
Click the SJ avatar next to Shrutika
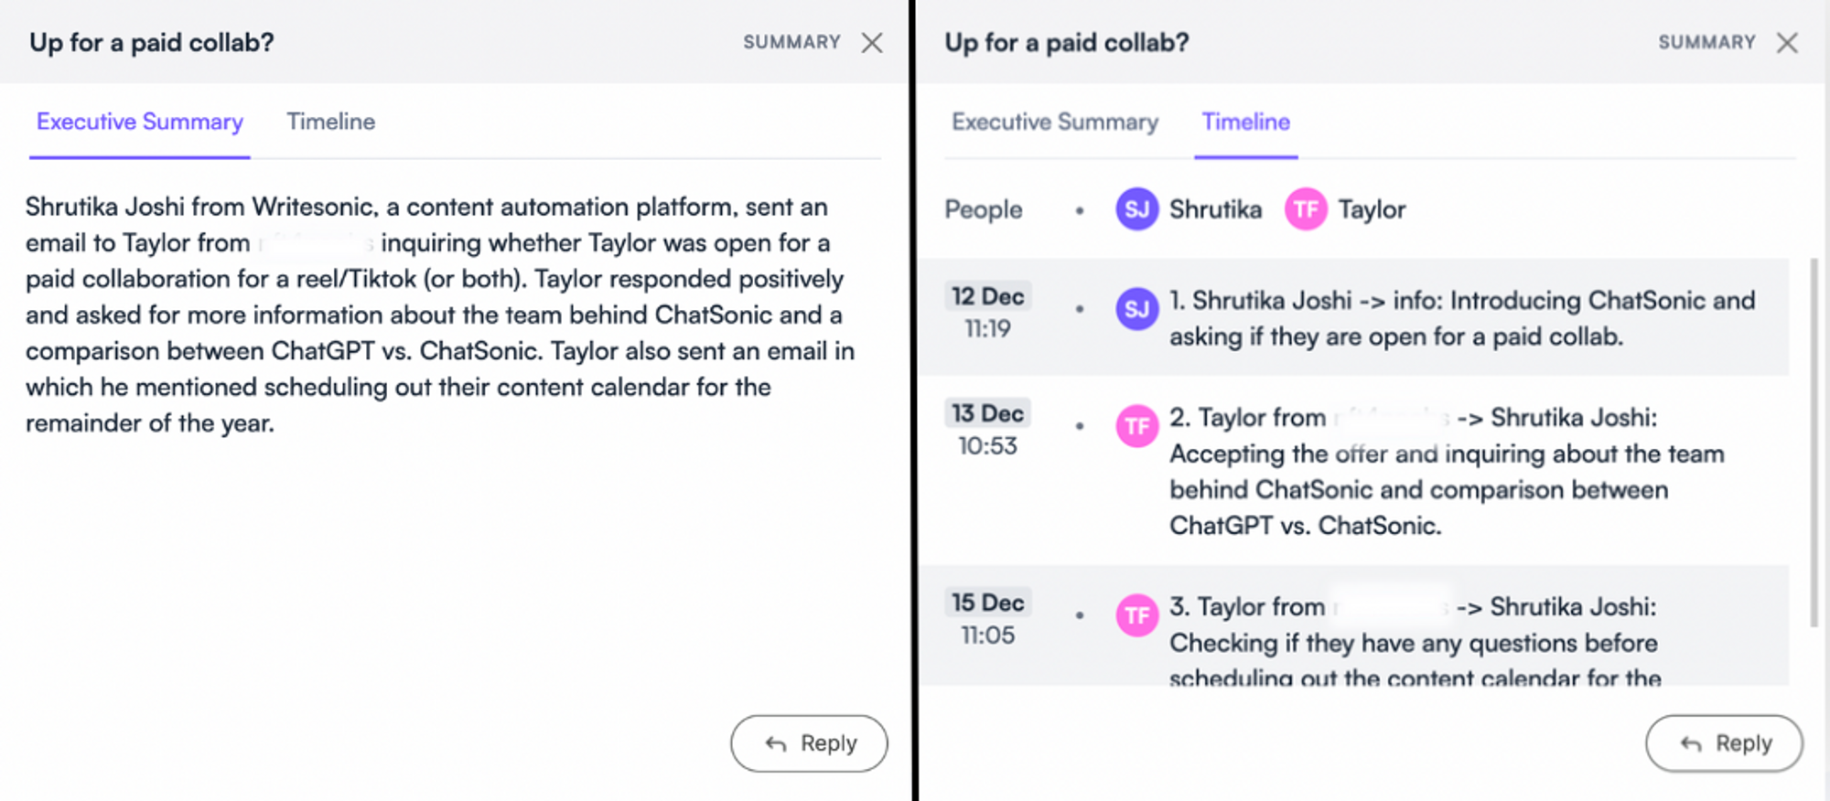[x=1136, y=208]
